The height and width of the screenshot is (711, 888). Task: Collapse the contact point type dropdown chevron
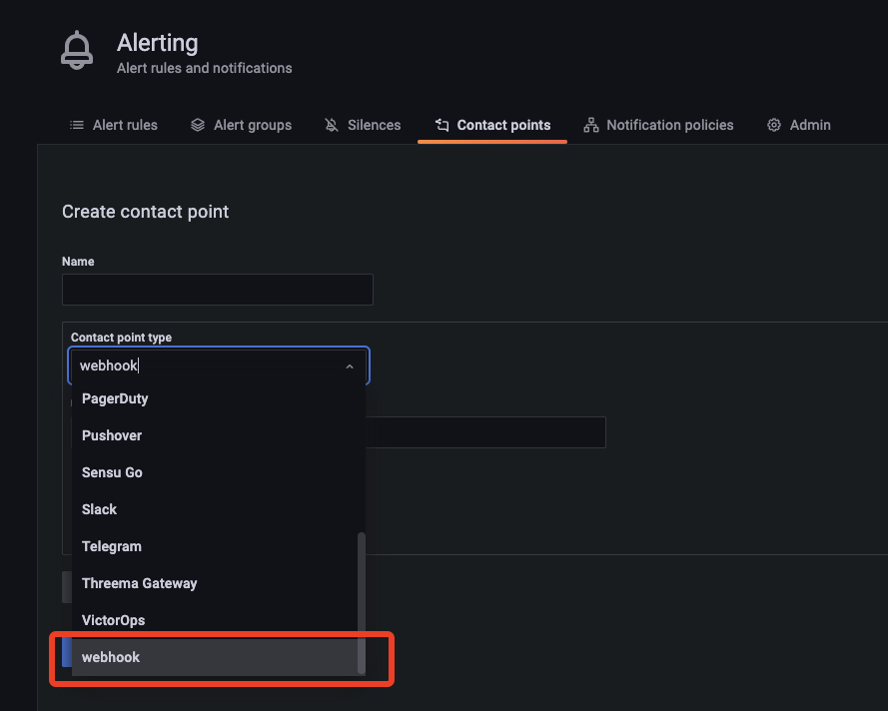click(x=349, y=365)
